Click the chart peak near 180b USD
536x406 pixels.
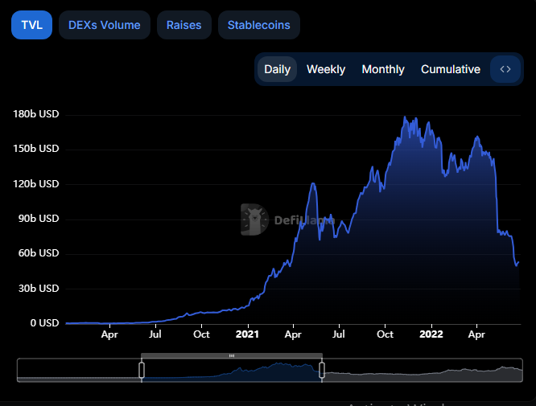pyautogui.click(x=405, y=117)
